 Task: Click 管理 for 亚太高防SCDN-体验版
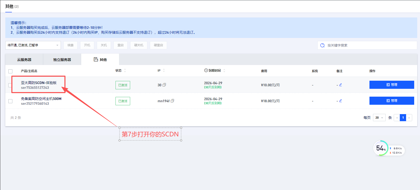(x=391, y=85)
